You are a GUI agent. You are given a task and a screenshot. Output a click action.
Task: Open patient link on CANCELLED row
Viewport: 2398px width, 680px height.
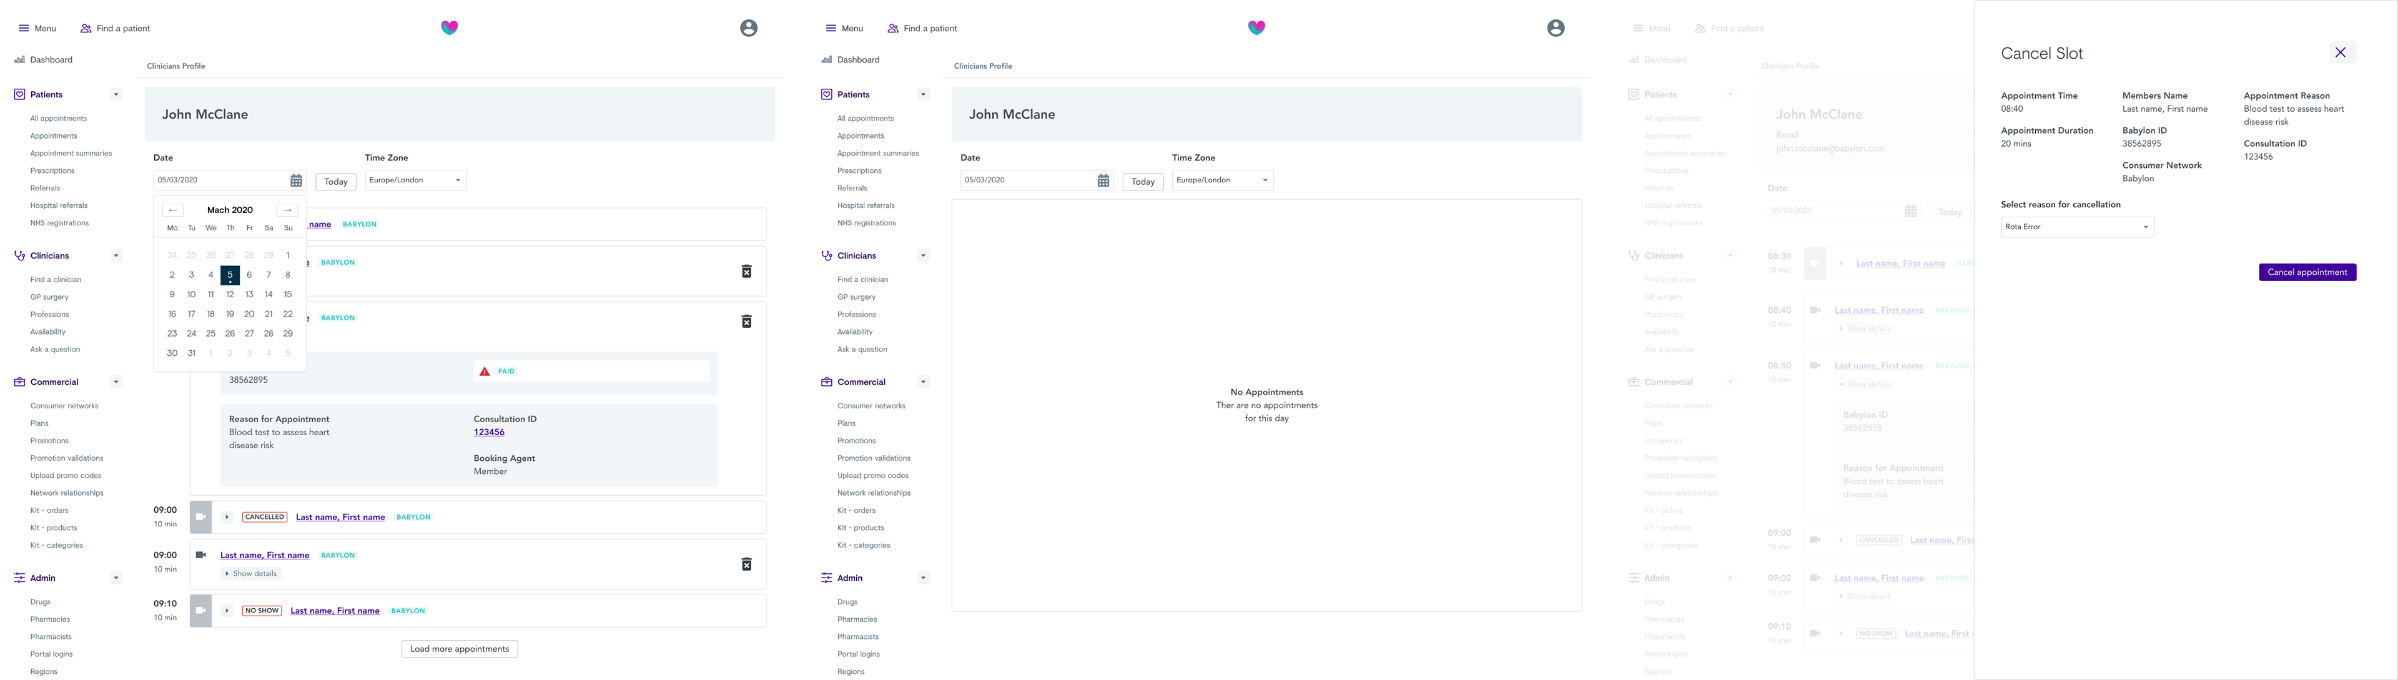(341, 517)
